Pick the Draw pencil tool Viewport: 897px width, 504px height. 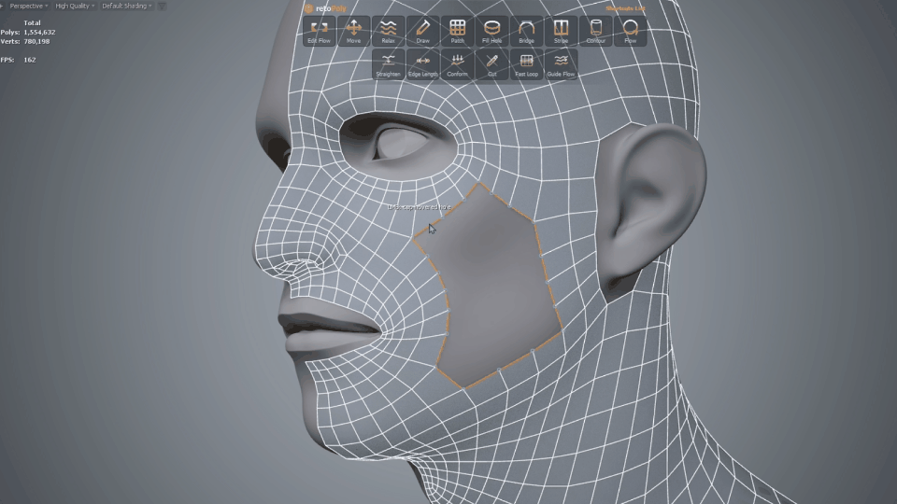click(x=422, y=31)
